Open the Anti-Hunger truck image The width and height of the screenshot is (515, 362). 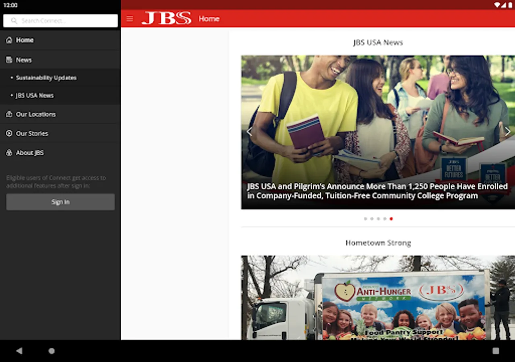tap(378, 298)
